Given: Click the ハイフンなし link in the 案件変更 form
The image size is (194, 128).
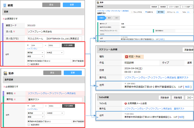Looking at the screenshot, I should click(32, 109).
